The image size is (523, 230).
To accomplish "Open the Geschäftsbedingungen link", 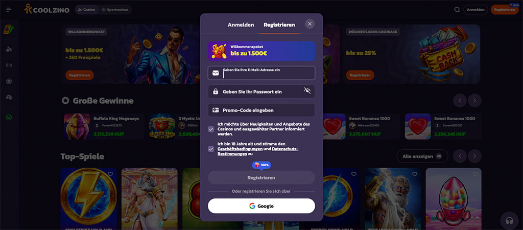I will (x=240, y=149).
